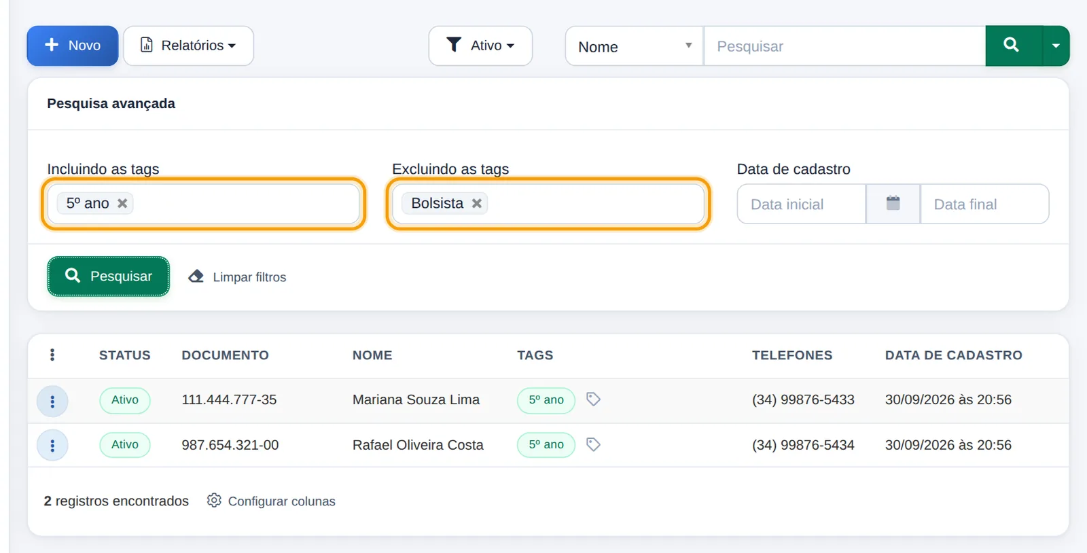Image resolution: width=1087 pixels, height=553 pixels.
Task: Set the Data final field
Action: (x=984, y=204)
